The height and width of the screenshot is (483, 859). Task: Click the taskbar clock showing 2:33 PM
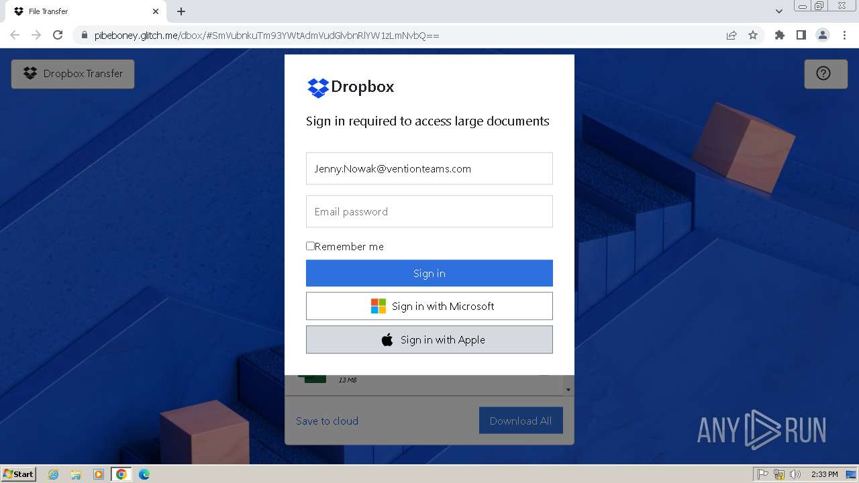pyautogui.click(x=825, y=474)
